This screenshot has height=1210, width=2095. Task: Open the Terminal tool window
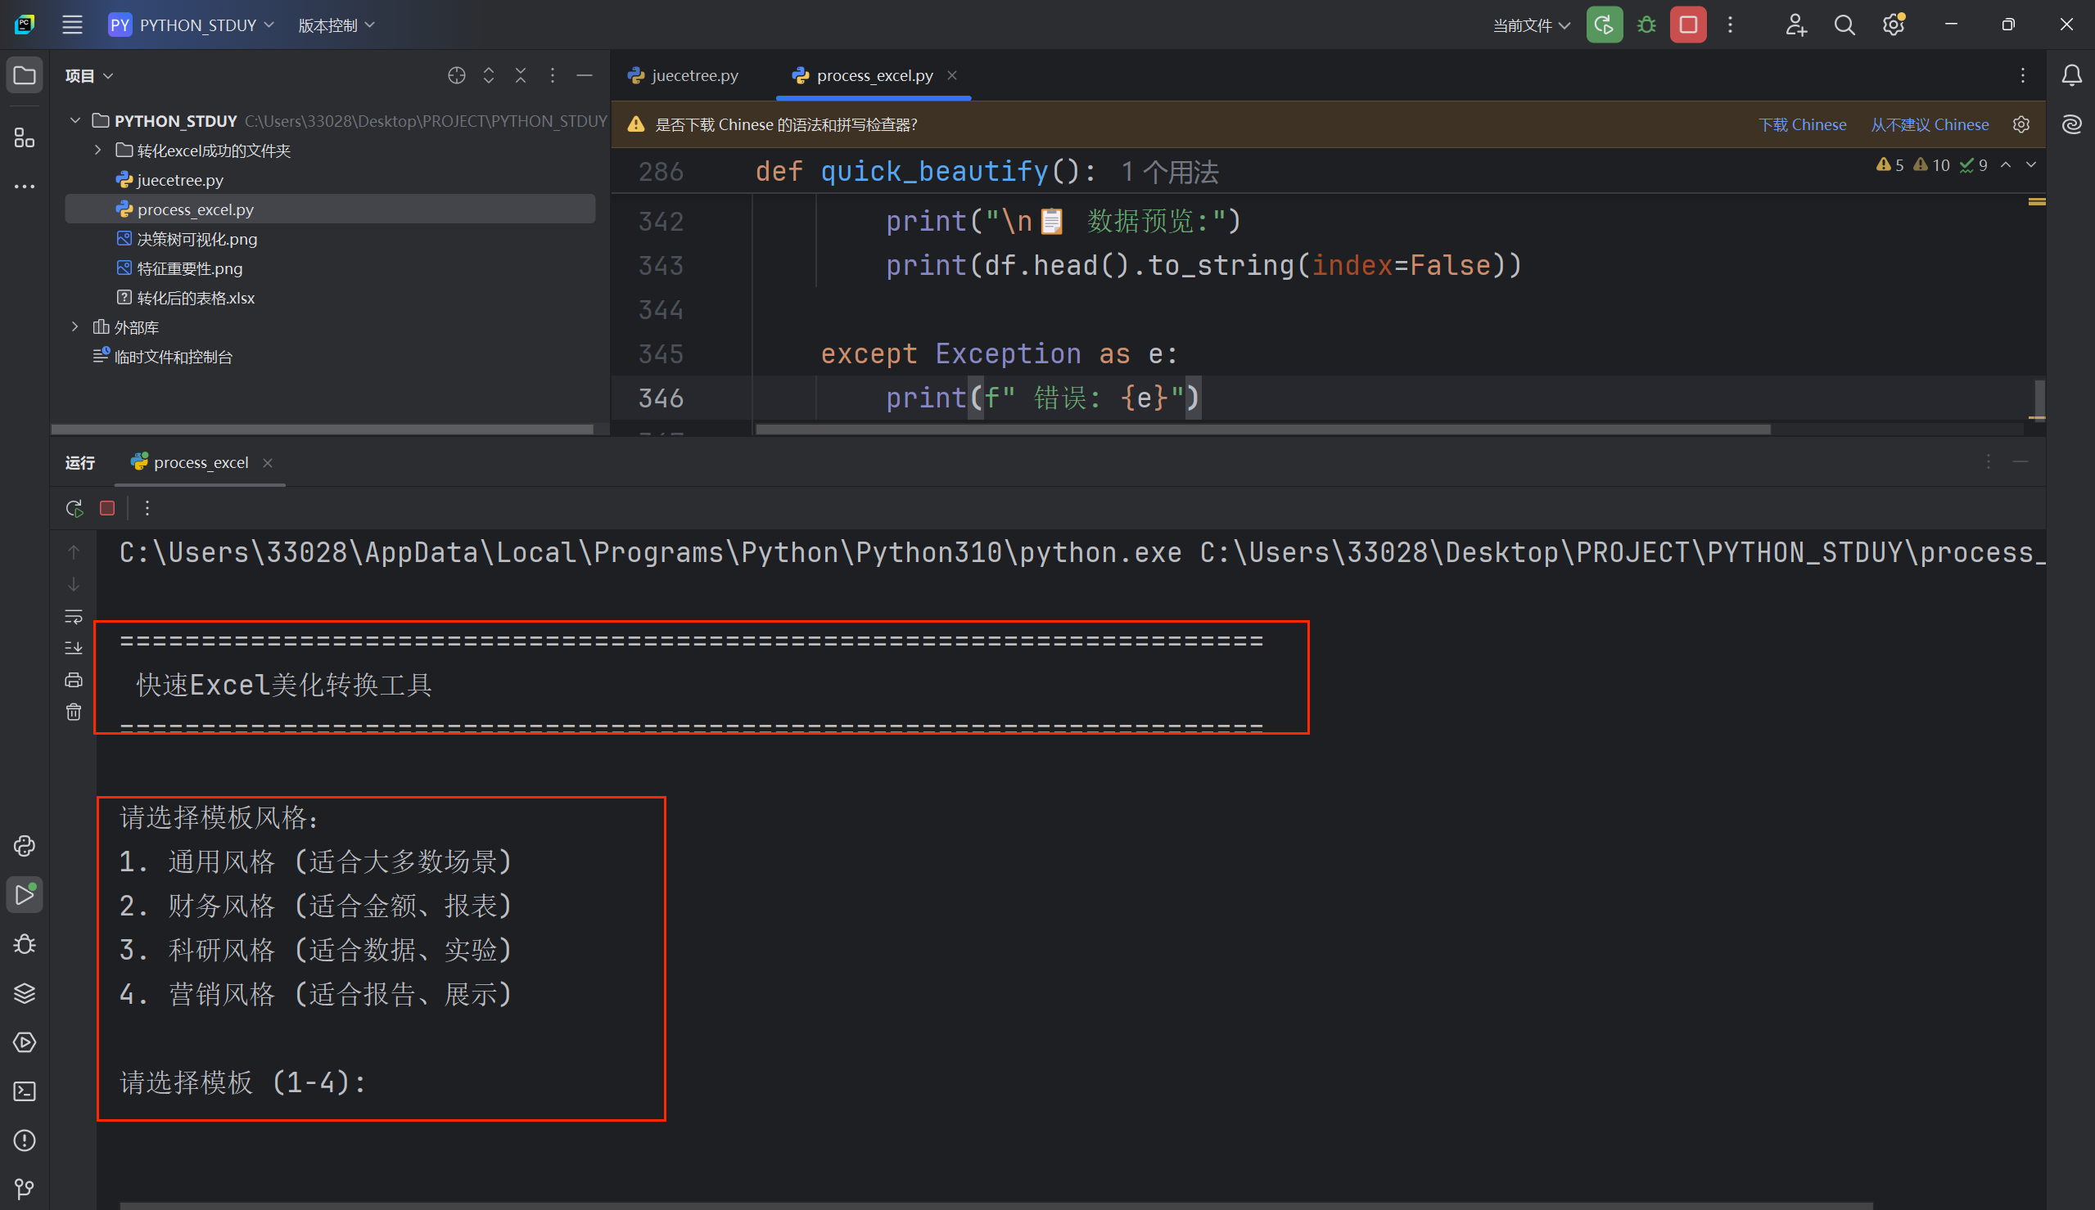tap(24, 1091)
